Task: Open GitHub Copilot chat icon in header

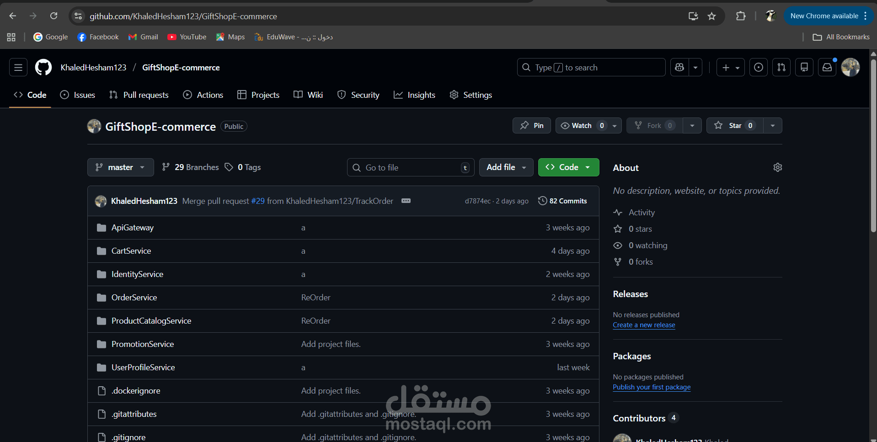Action: coord(679,67)
